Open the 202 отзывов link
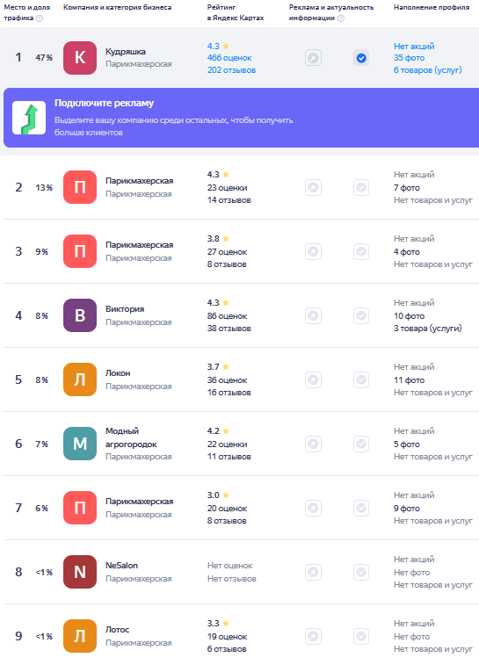This screenshot has width=479, height=672. [x=231, y=70]
